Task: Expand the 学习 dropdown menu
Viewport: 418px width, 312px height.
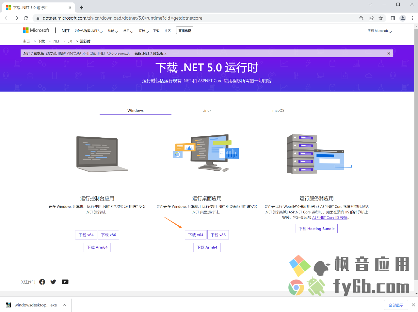Action: (x=128, y=31)
